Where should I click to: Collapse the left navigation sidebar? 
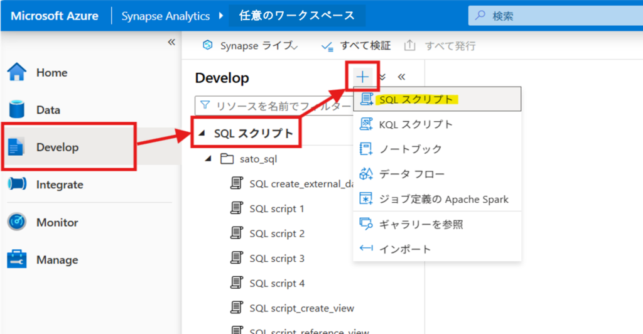coord(171,42)
